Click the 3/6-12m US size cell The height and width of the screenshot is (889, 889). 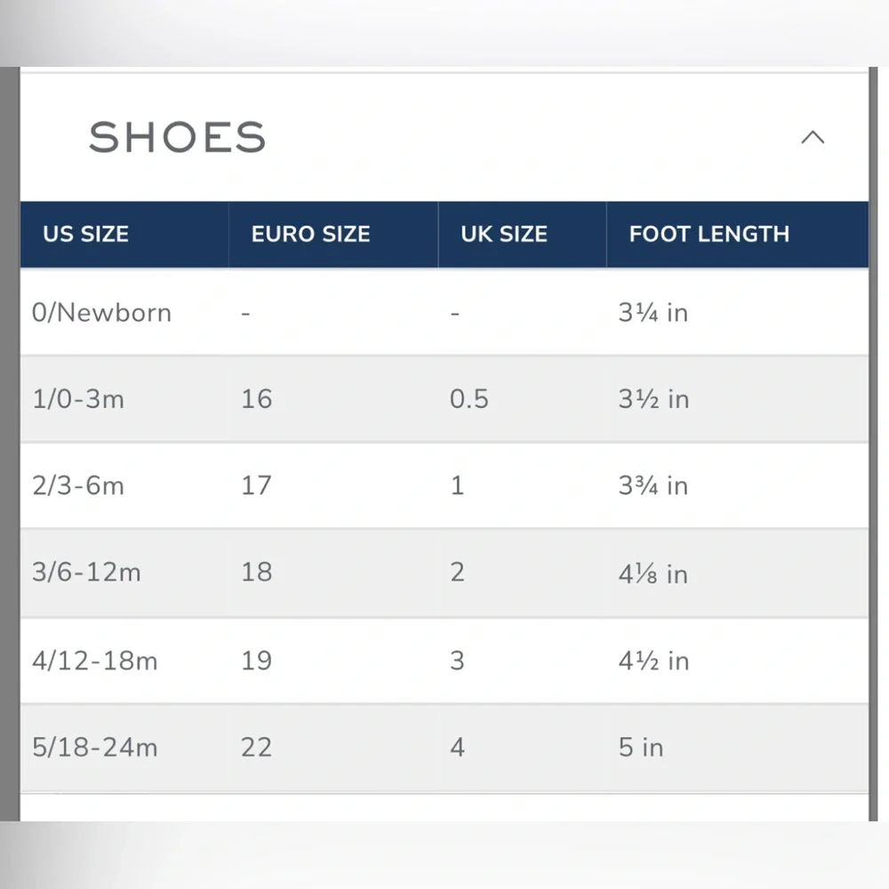86,572
